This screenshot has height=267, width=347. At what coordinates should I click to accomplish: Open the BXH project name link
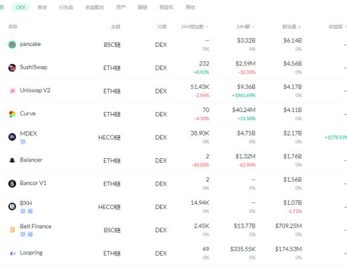coord(26,203)
